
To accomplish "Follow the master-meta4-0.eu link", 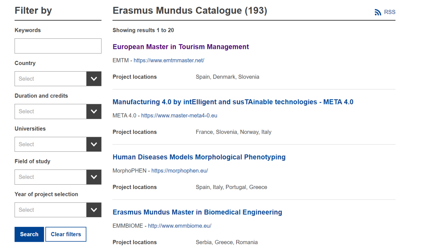I will (x=179, y=115).
